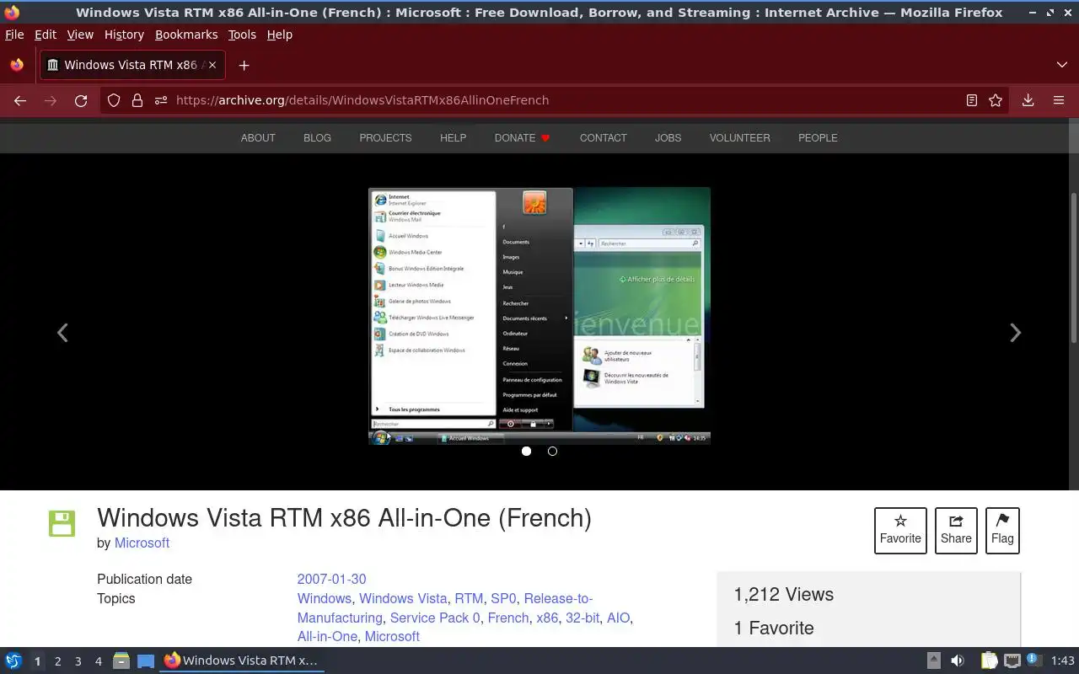Open the PEOPLE link

tap(818, 137)
